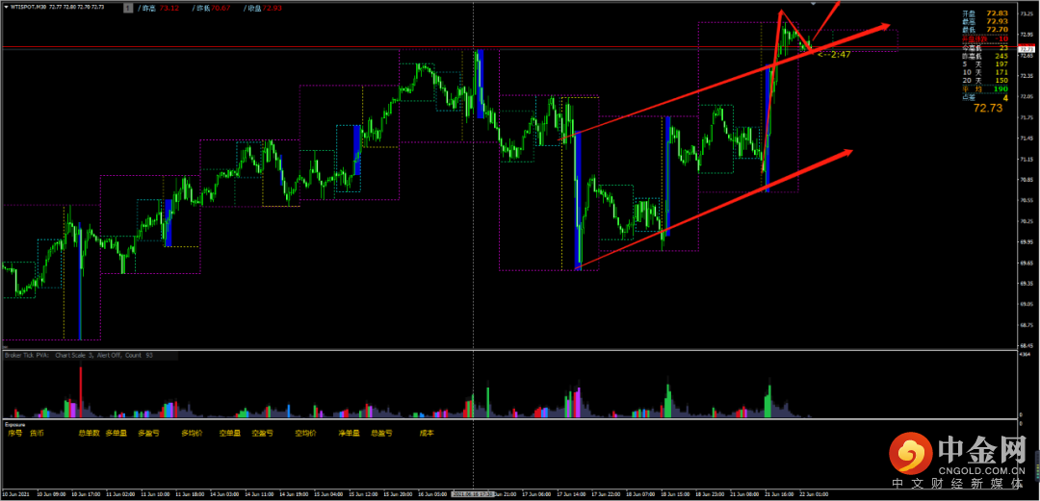Click the '20 天' 150 row
The height and width of the screenshot is (501, 1040).
985,80
